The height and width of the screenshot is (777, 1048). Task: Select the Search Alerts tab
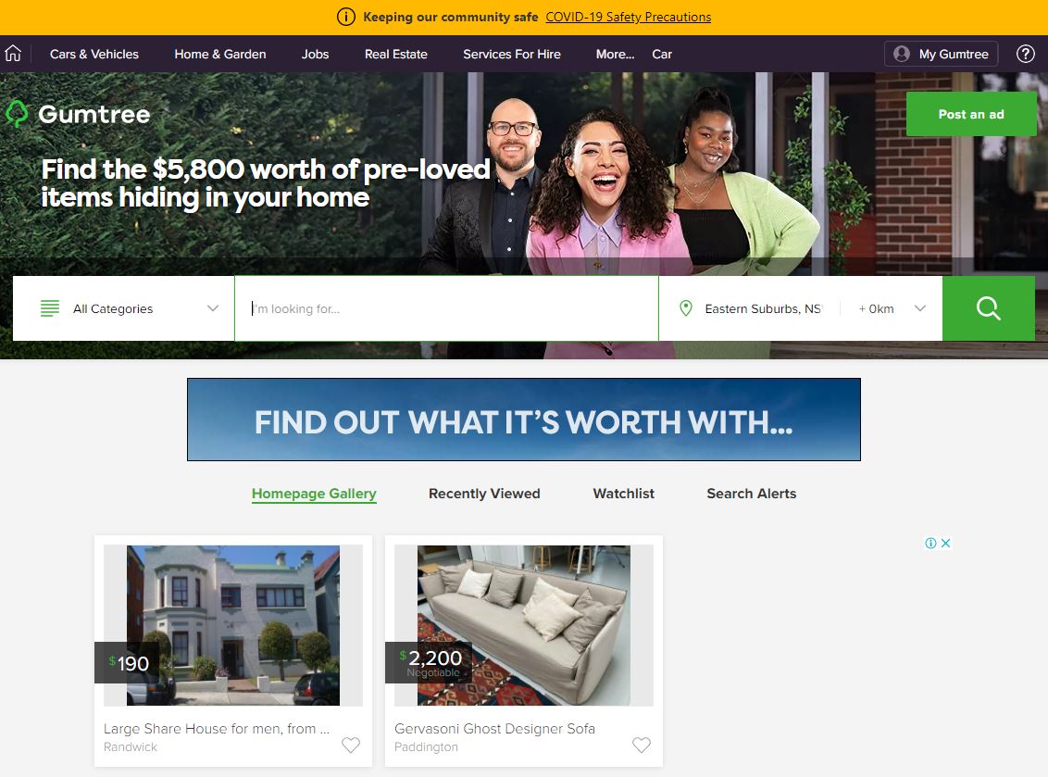click(x=751, y=494)
